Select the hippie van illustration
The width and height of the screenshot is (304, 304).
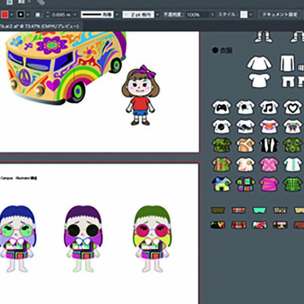[x=66, y=68]
